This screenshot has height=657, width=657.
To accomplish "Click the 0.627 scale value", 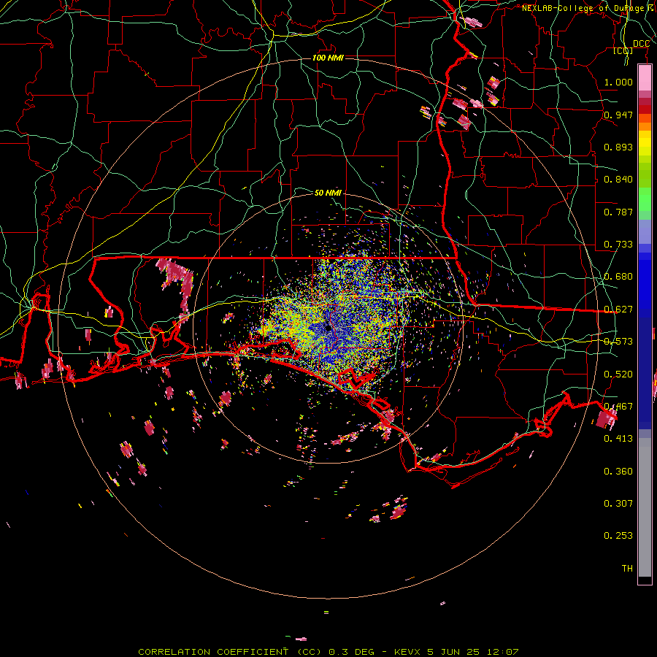I will [x=618, y=310].
